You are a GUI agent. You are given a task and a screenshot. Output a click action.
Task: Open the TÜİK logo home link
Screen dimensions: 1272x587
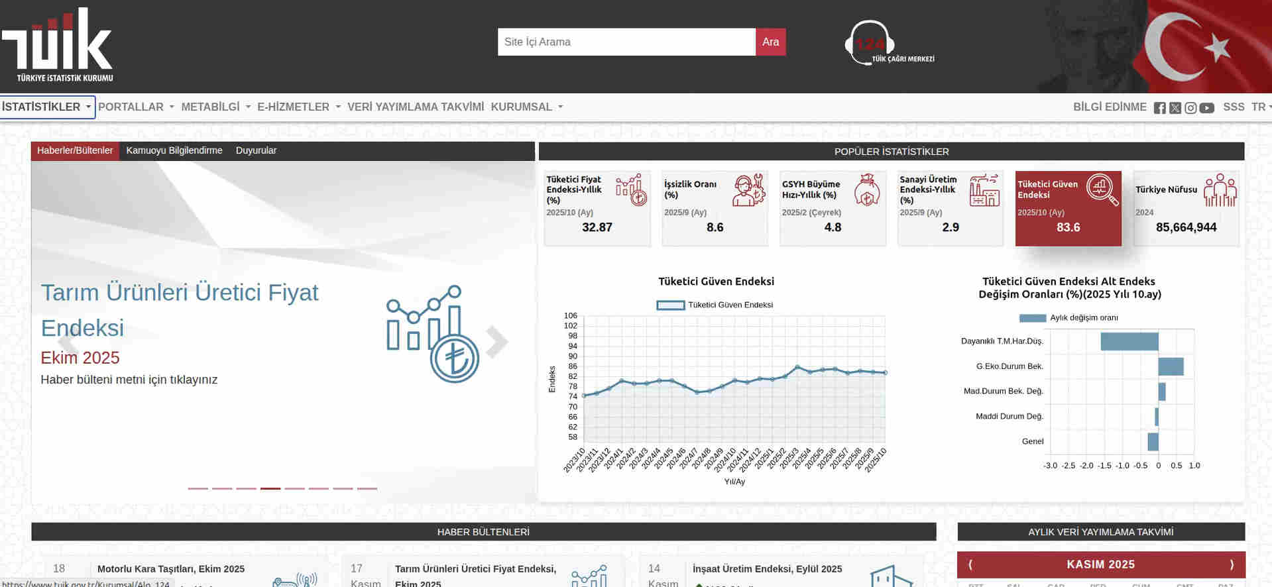(57, 44)
